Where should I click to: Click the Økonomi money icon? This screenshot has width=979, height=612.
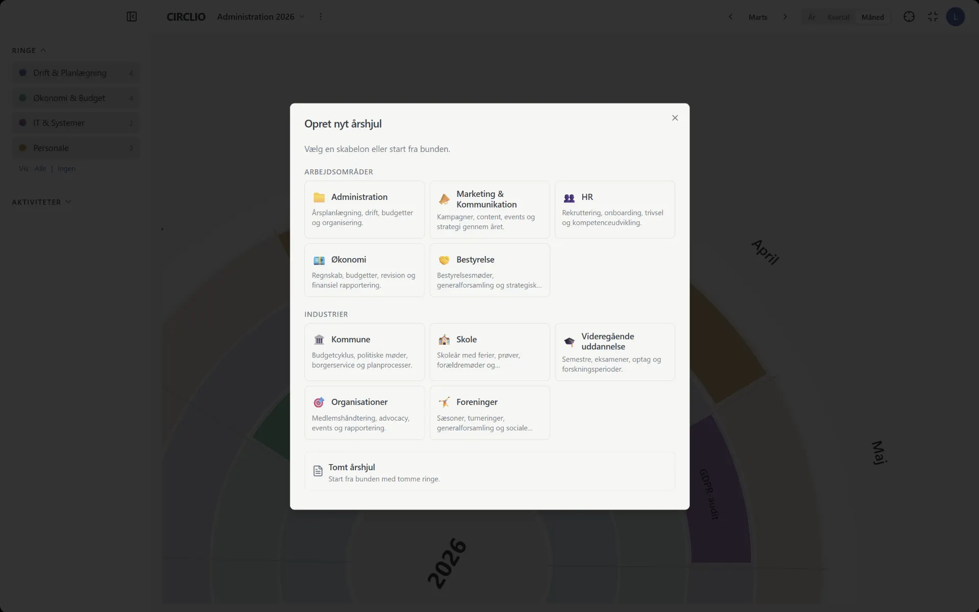(x=319, y=260)
